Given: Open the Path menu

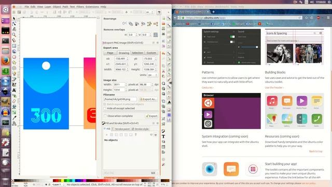Looking at the screenshot, I should click(65, 7).
